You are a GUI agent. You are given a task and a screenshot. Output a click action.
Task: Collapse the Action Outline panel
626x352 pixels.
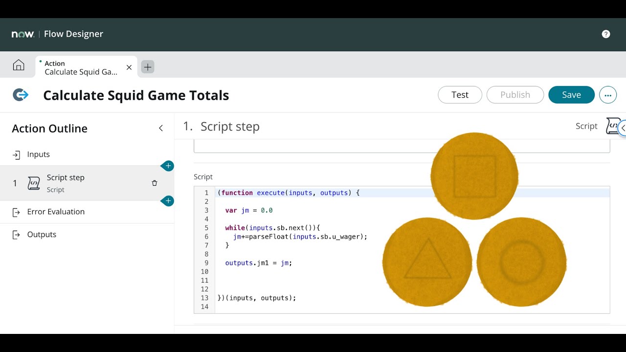[x=161, y=128]
